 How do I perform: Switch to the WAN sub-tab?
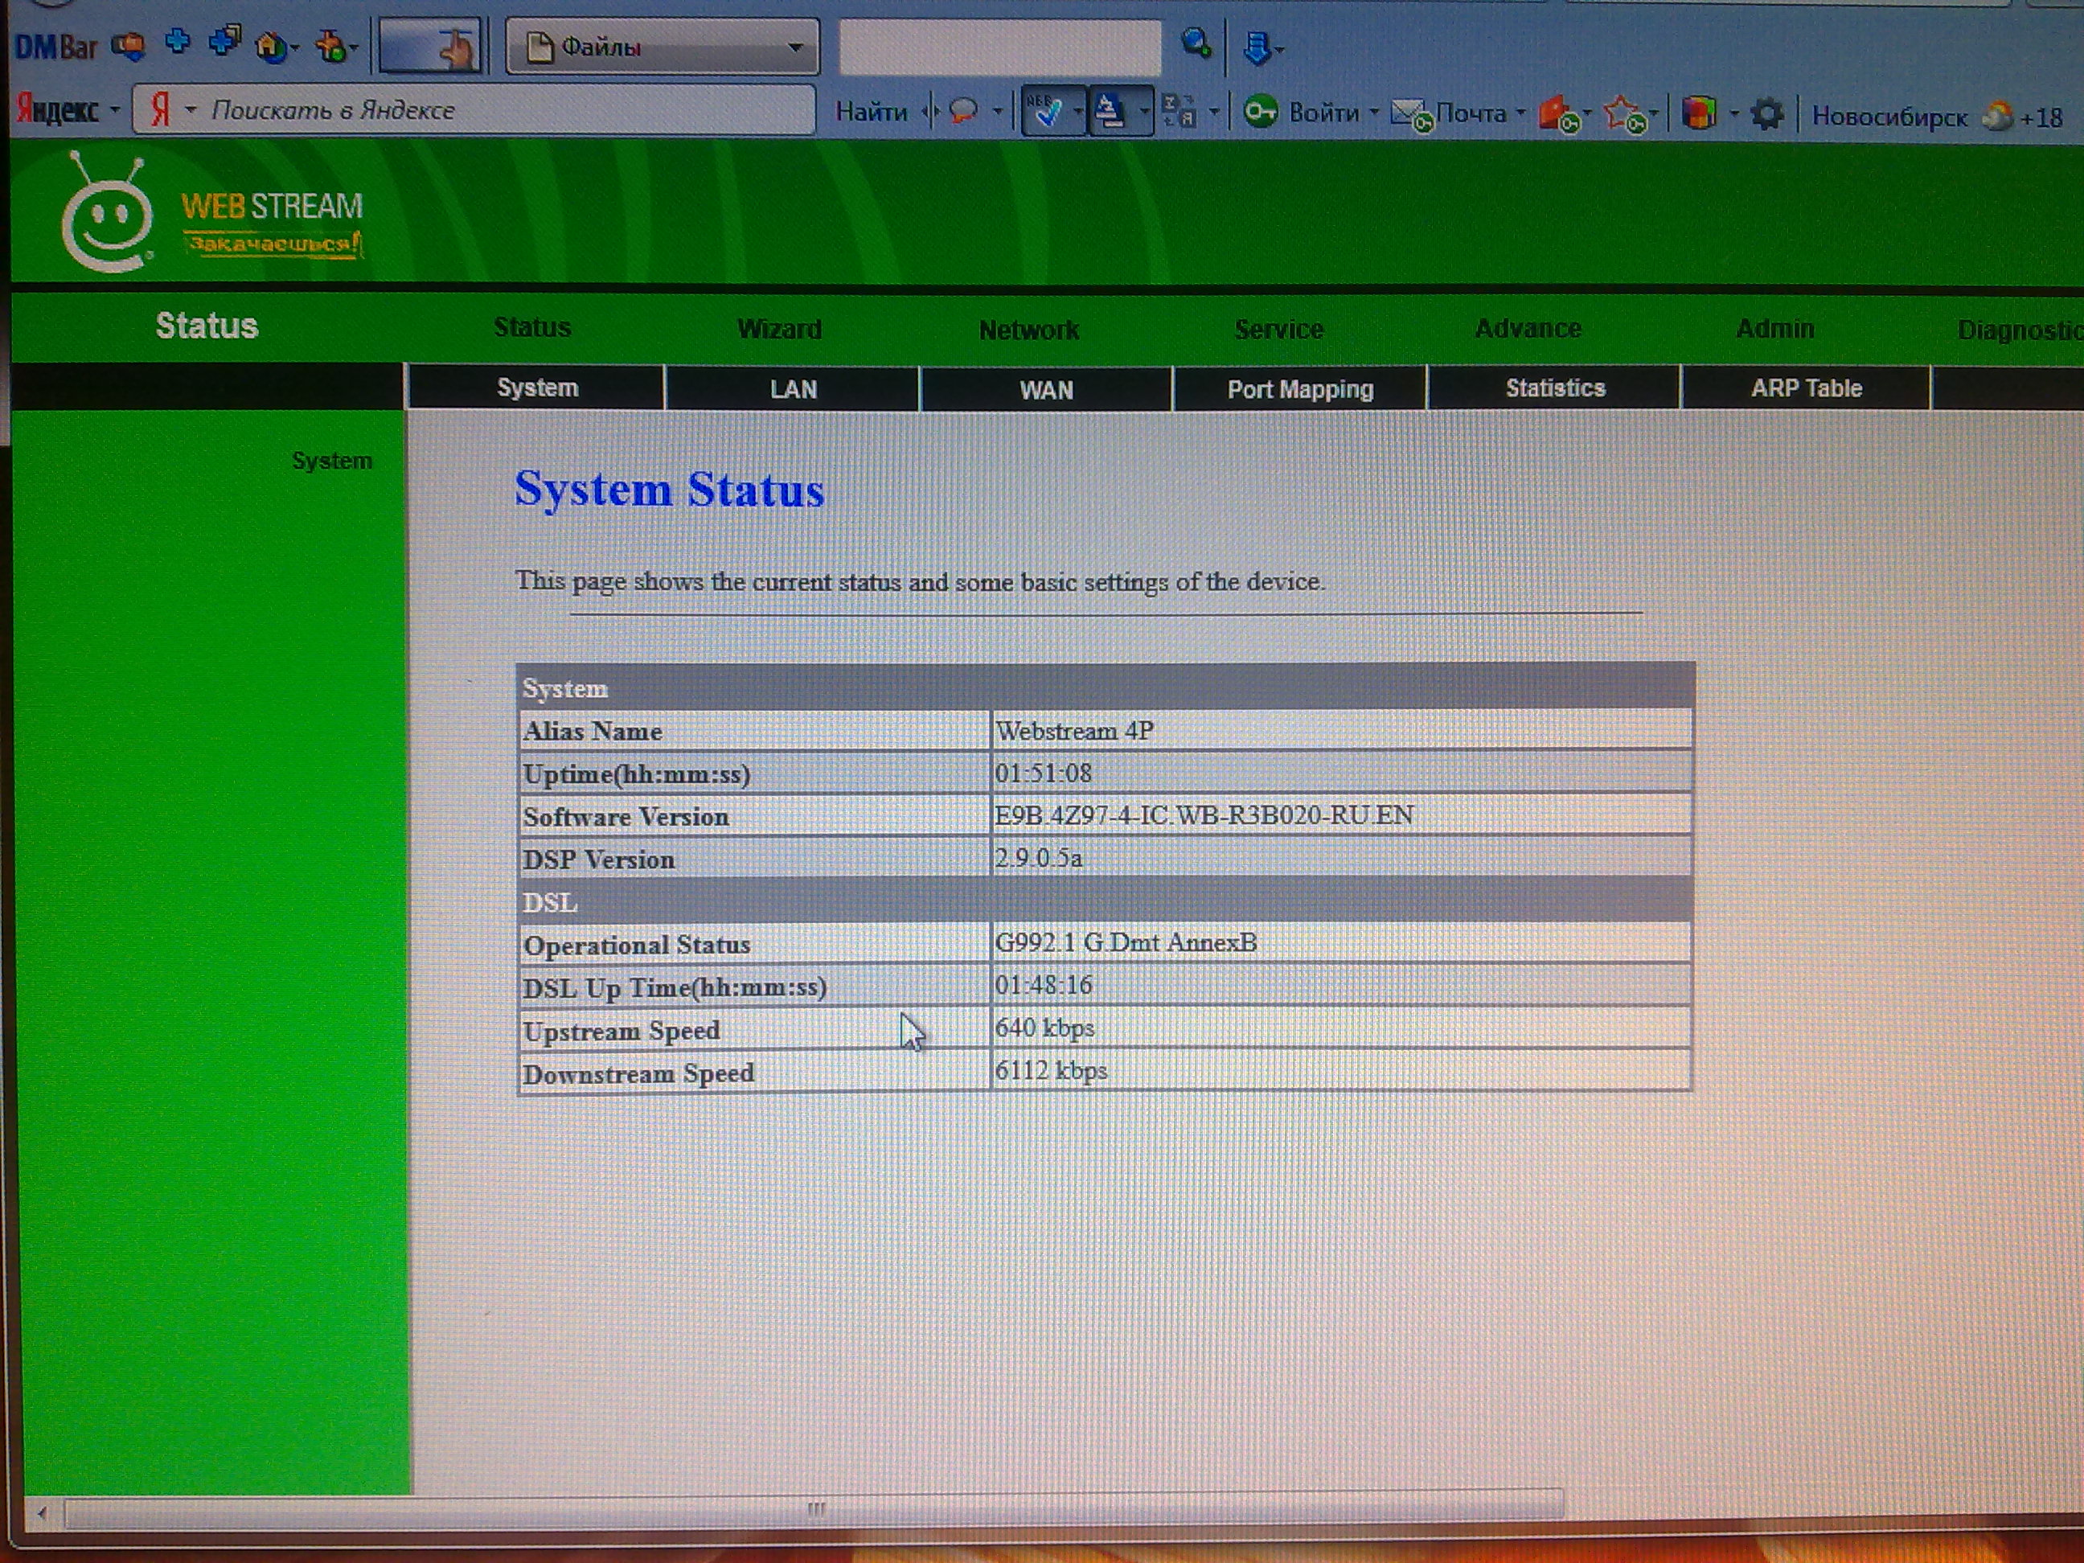(1046, 390)
